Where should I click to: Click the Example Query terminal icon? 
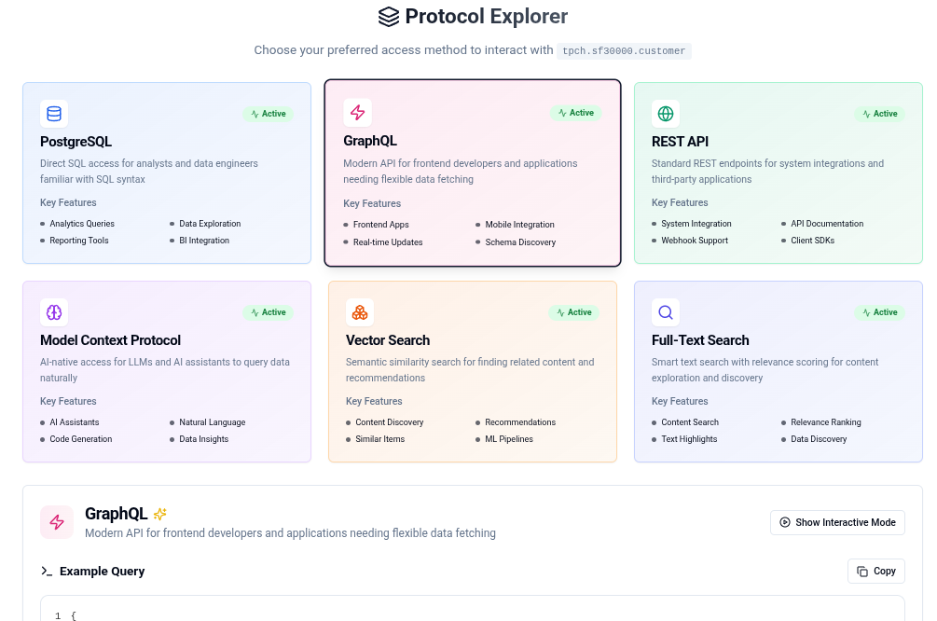pos(47,572)
